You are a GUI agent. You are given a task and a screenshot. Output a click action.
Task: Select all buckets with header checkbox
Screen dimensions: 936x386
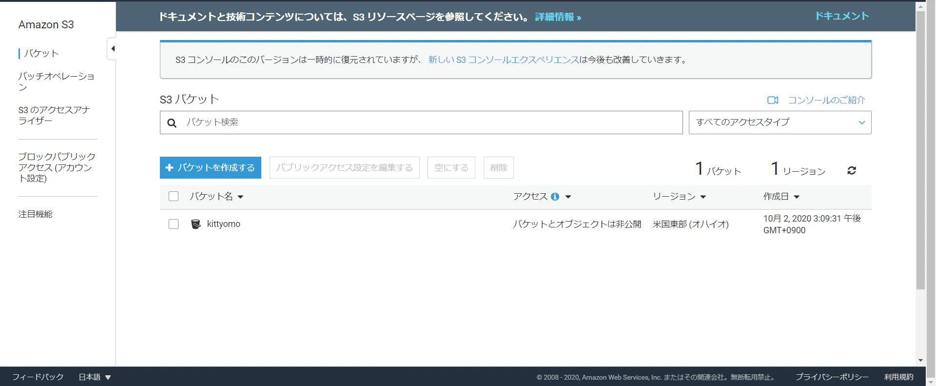174,196
